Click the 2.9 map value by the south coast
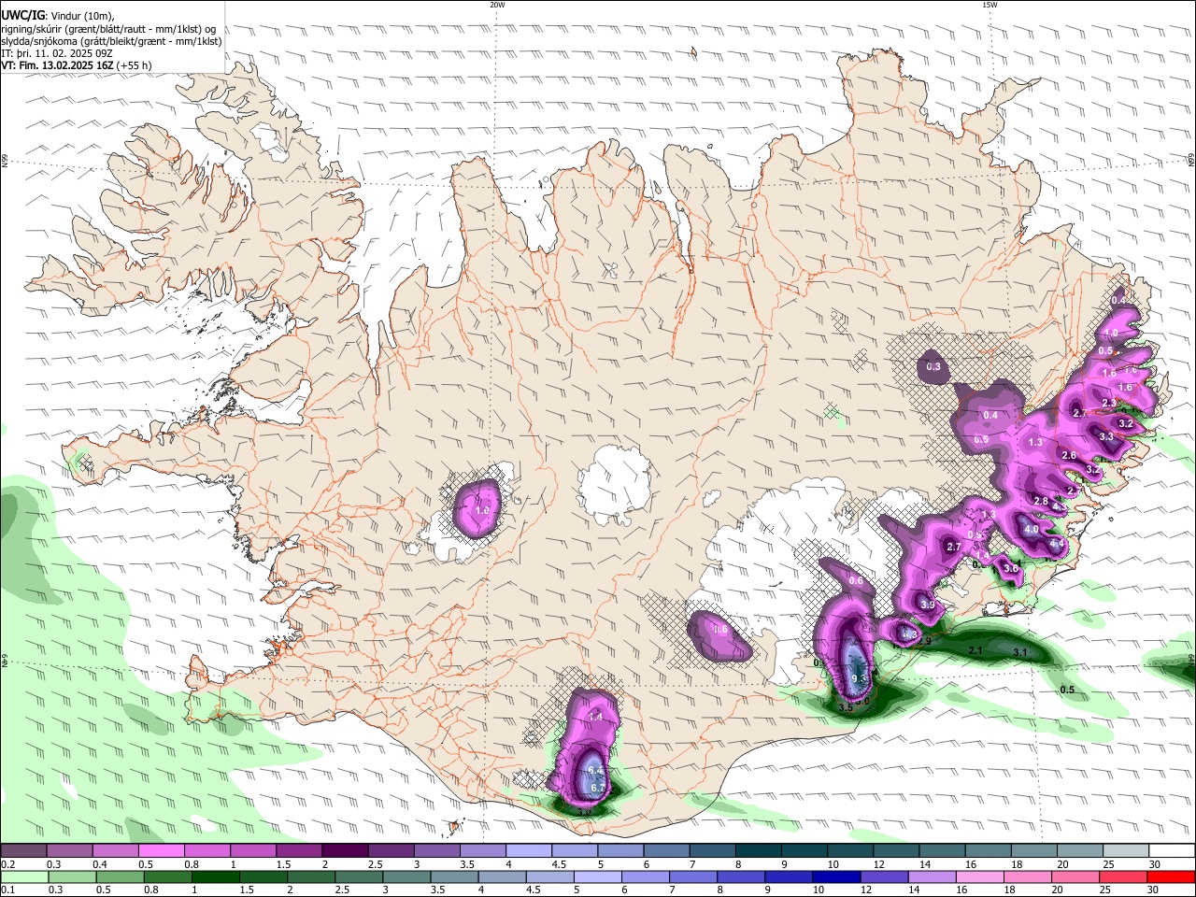 (924, 641)
